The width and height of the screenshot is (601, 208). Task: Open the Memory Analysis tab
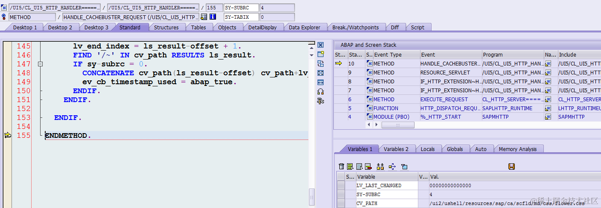click(x=518, y=149)
